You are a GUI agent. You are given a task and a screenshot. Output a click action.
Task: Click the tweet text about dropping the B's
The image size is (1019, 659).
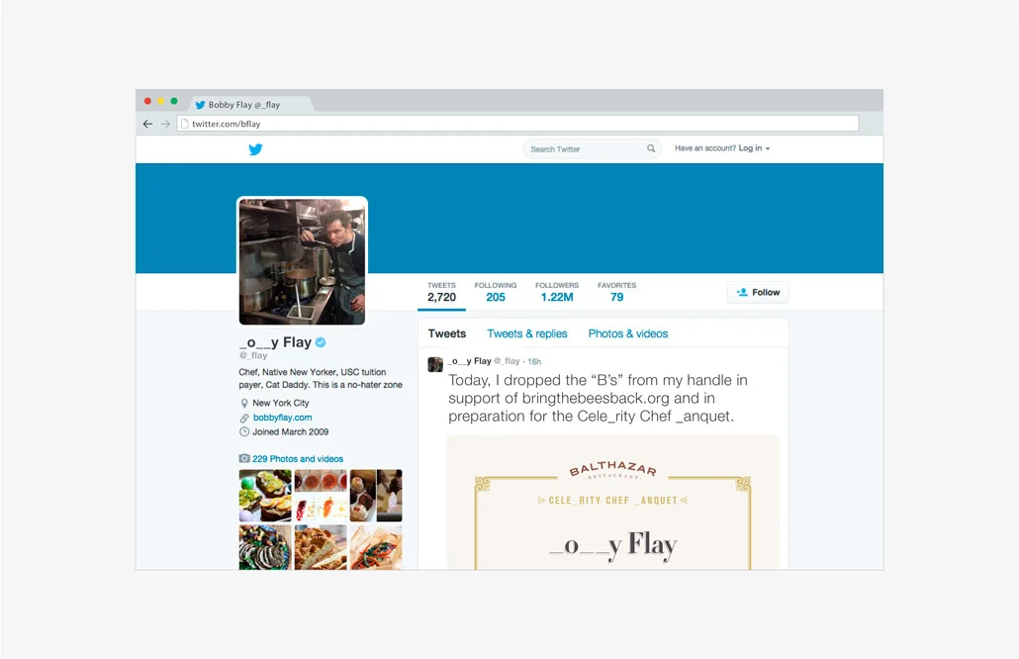pos(598,398)
